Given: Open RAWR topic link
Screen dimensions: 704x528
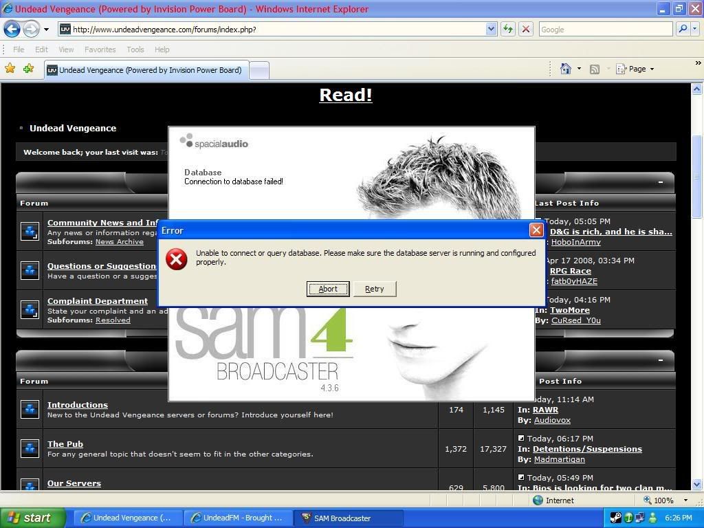Looking at the screenshot, I should [545, 410].
